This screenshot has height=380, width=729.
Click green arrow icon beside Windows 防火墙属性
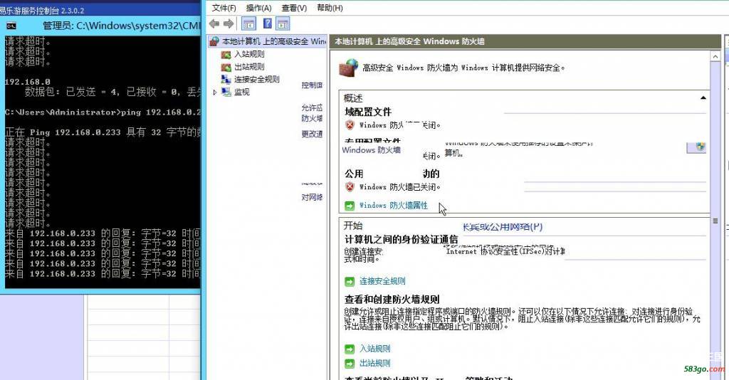point(350,206)
